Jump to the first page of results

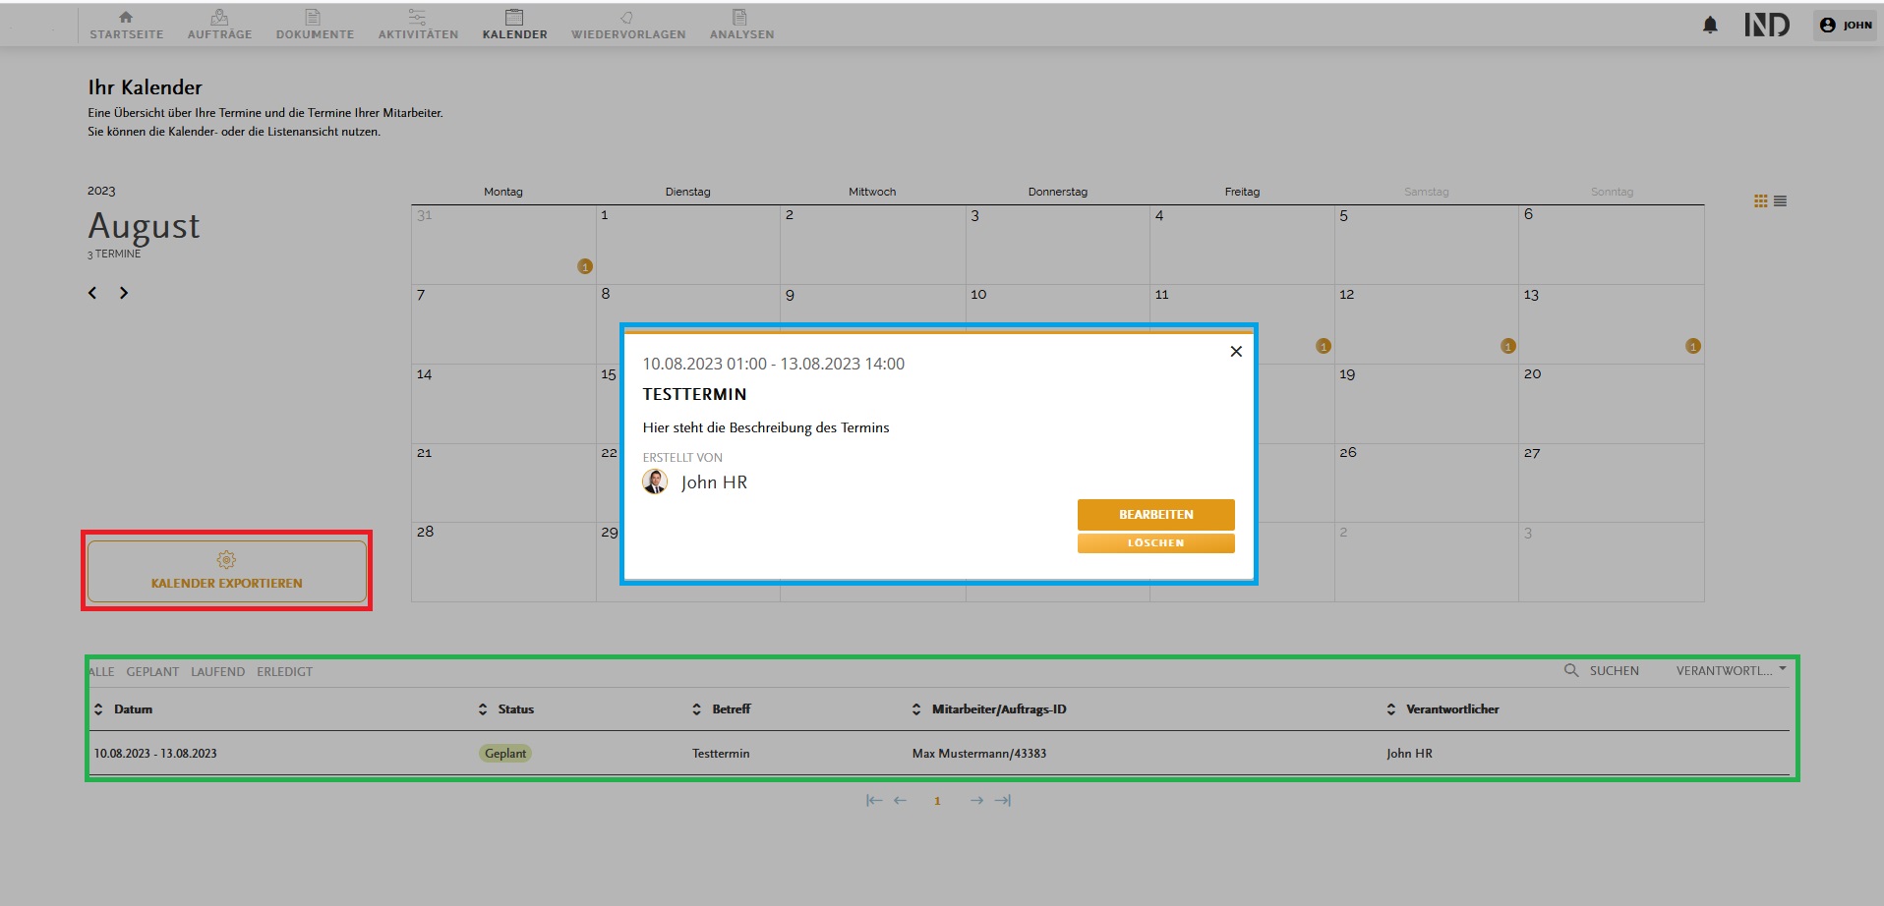click(x=873, y=801)
